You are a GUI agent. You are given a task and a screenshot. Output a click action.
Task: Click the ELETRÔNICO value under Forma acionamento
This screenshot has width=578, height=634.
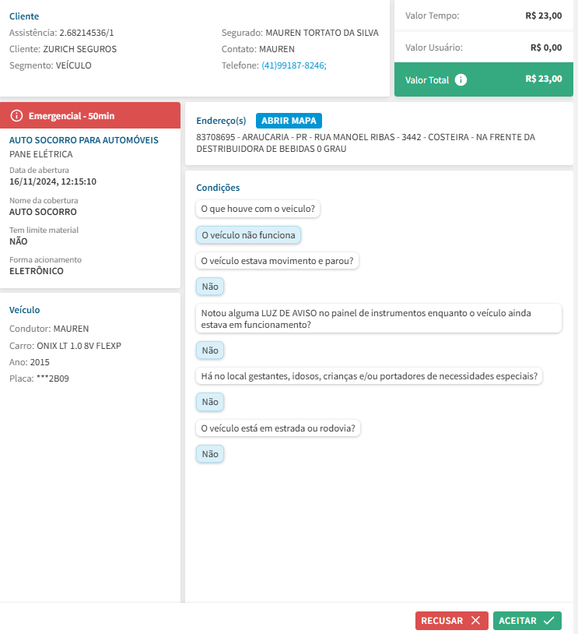point(37,271)
